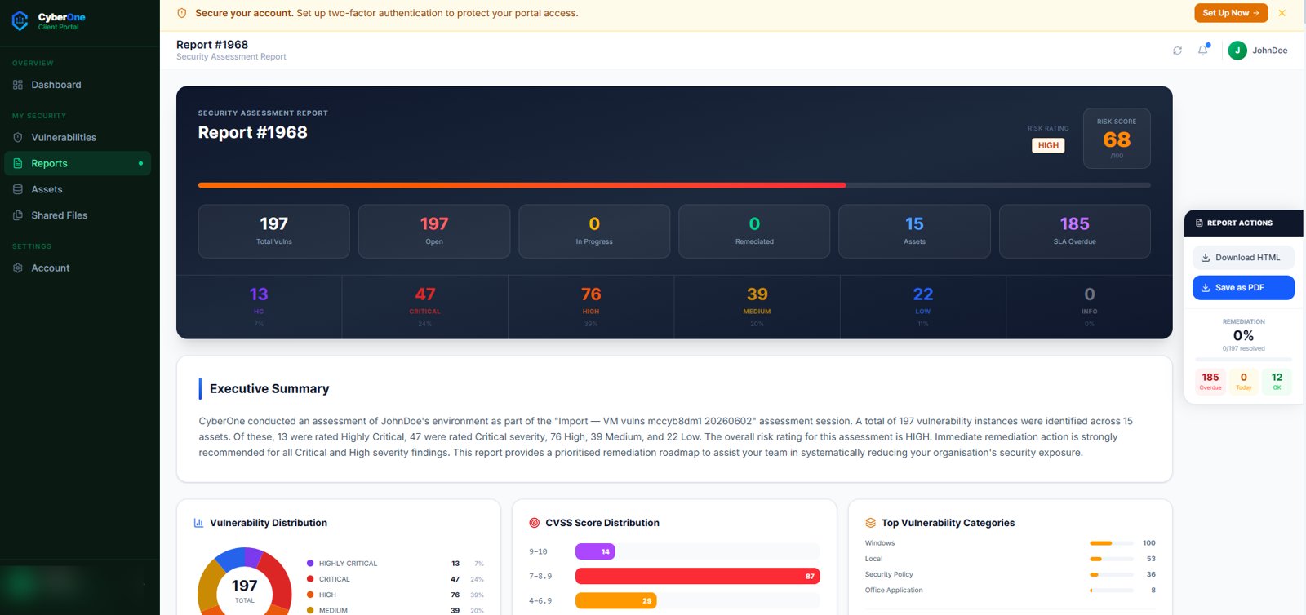
Task: Click the Vulnerability Distribution chart icon
Action: (x=198, y=523)
